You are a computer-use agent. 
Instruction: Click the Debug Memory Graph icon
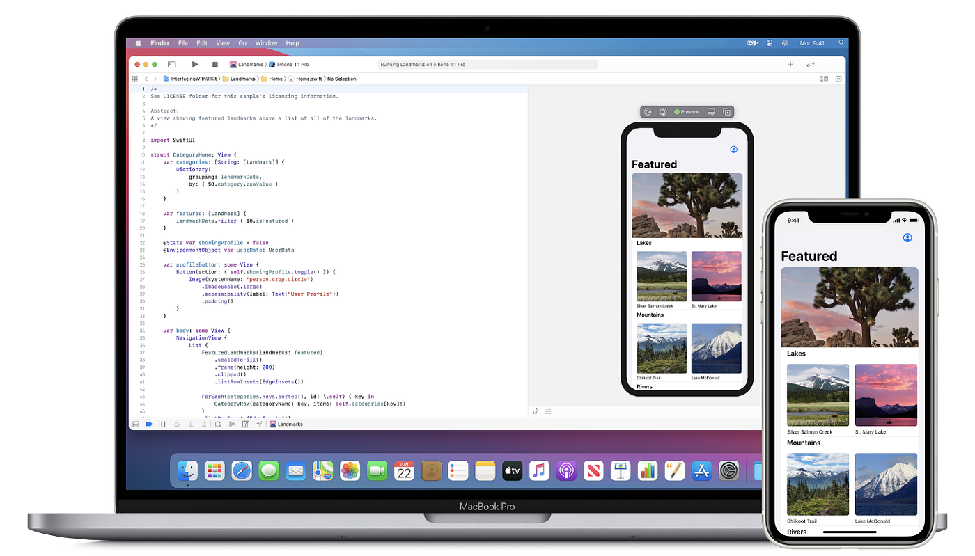pos(232,424)
